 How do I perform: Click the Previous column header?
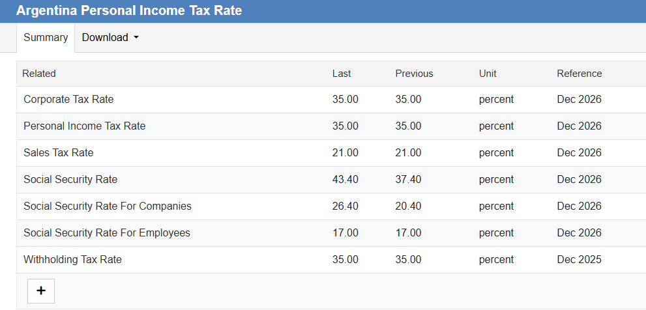(414, 74)
